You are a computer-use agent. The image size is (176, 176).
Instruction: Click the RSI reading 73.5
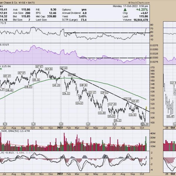click(3, 23)
